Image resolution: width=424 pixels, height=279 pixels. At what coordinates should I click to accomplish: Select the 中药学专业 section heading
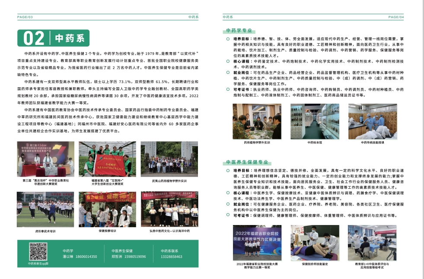point(239,31)
